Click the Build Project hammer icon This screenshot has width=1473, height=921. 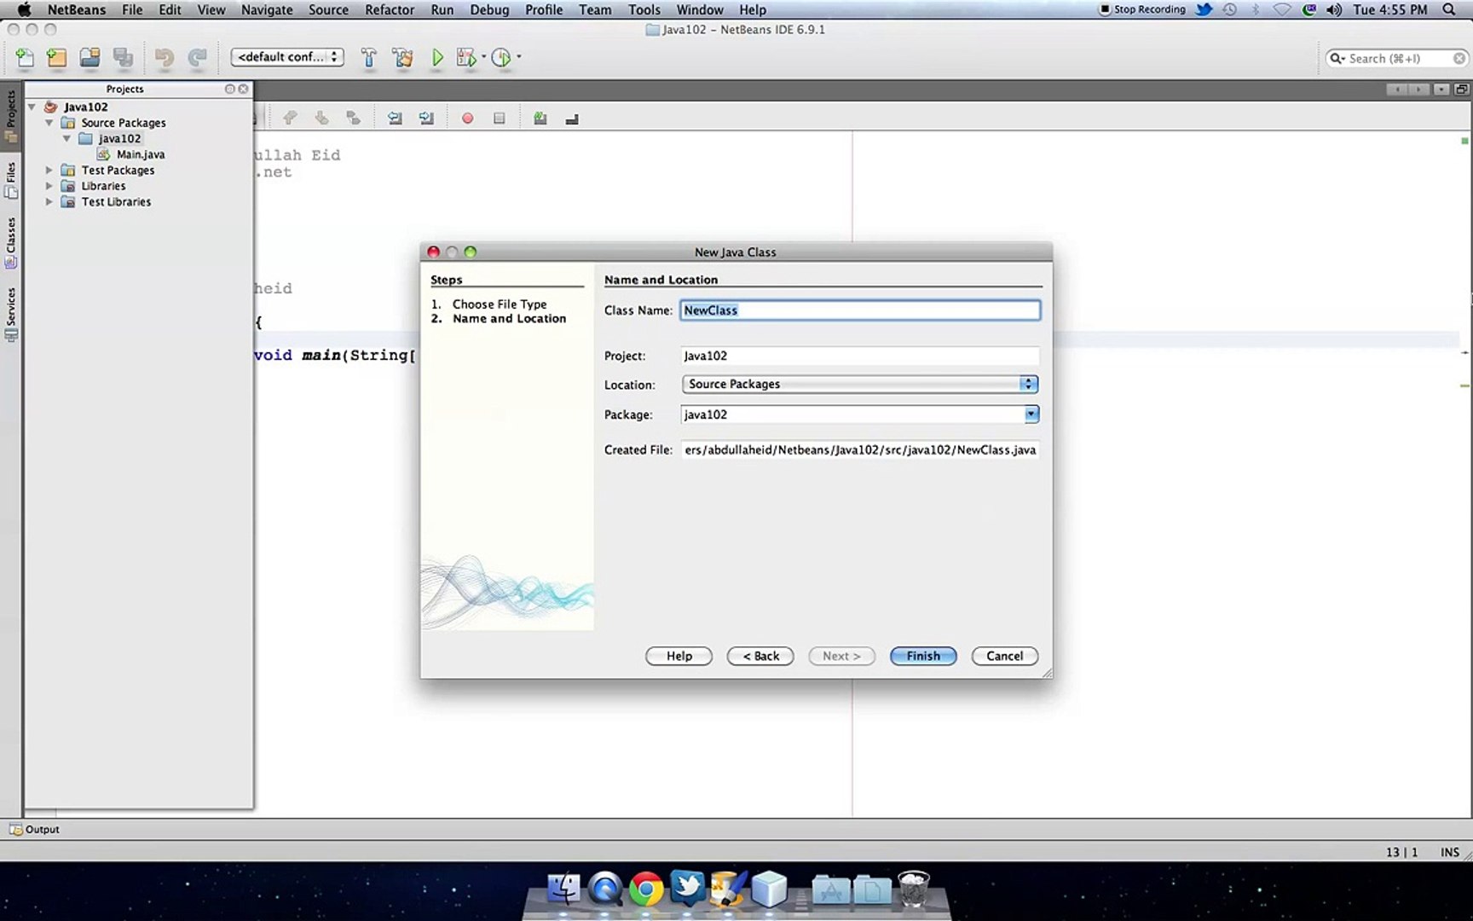point(368,57)
